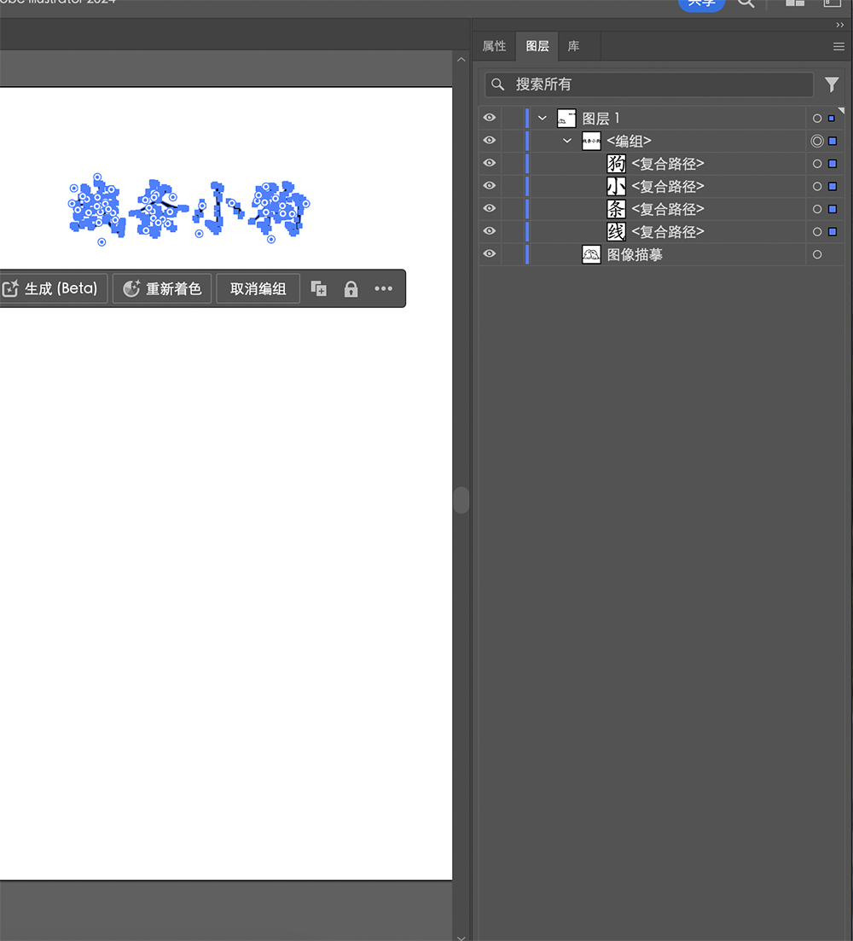Open more options (three dots) in the taskbar
853x941 pixels.
[384, 289]
